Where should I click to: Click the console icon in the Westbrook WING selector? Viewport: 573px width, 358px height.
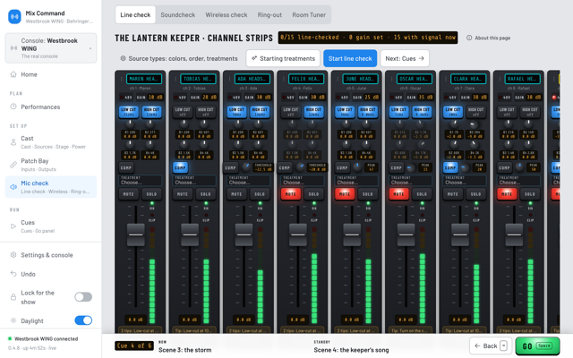click(x=14, y=48)
